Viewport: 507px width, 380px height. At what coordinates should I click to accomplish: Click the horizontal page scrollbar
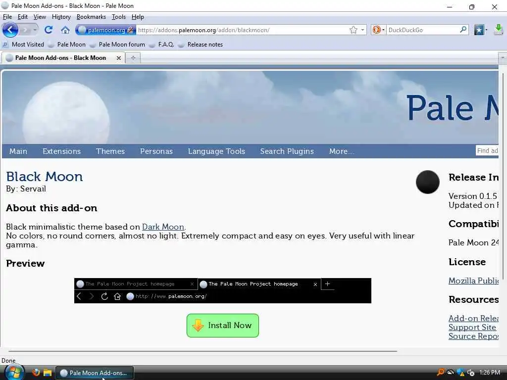[203, 351]
